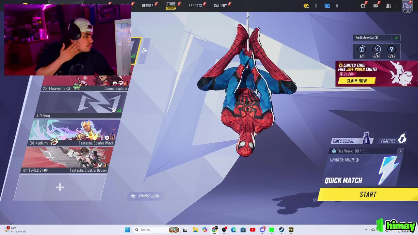Go to the Esports tab

(x=195, y=6)
